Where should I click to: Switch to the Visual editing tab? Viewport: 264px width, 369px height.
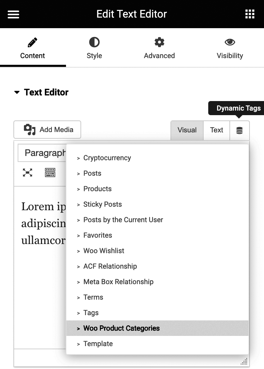187,130
